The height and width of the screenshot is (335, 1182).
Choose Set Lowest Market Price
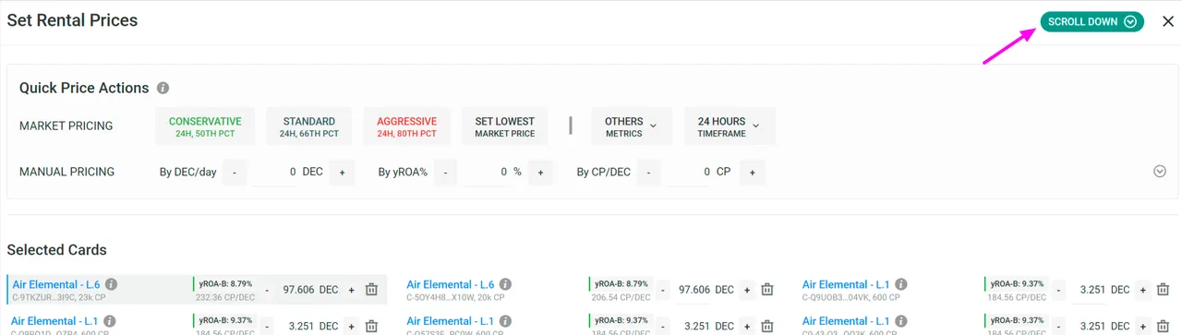(505, 126)
